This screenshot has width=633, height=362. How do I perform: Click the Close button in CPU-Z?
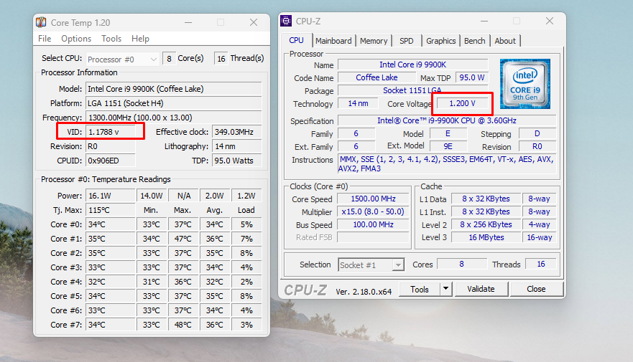[x=536, y=289]
